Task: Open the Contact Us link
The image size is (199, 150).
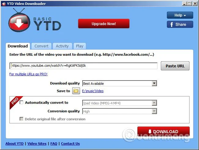Action: [70, 144]
